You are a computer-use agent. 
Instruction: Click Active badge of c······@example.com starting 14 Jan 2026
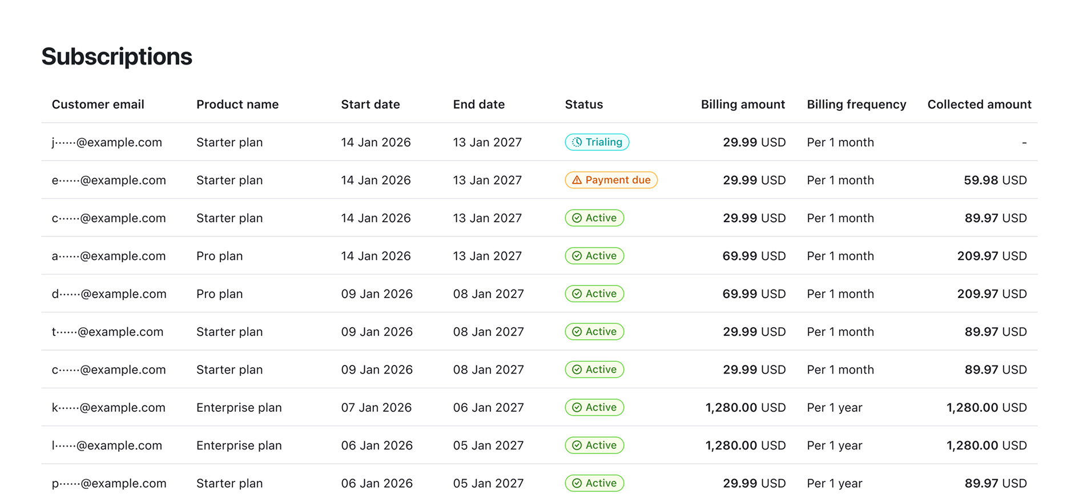tap(594, 218)
